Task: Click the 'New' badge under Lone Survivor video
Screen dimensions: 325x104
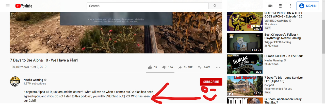Action: pyautogui.click(x=268, y=93)
